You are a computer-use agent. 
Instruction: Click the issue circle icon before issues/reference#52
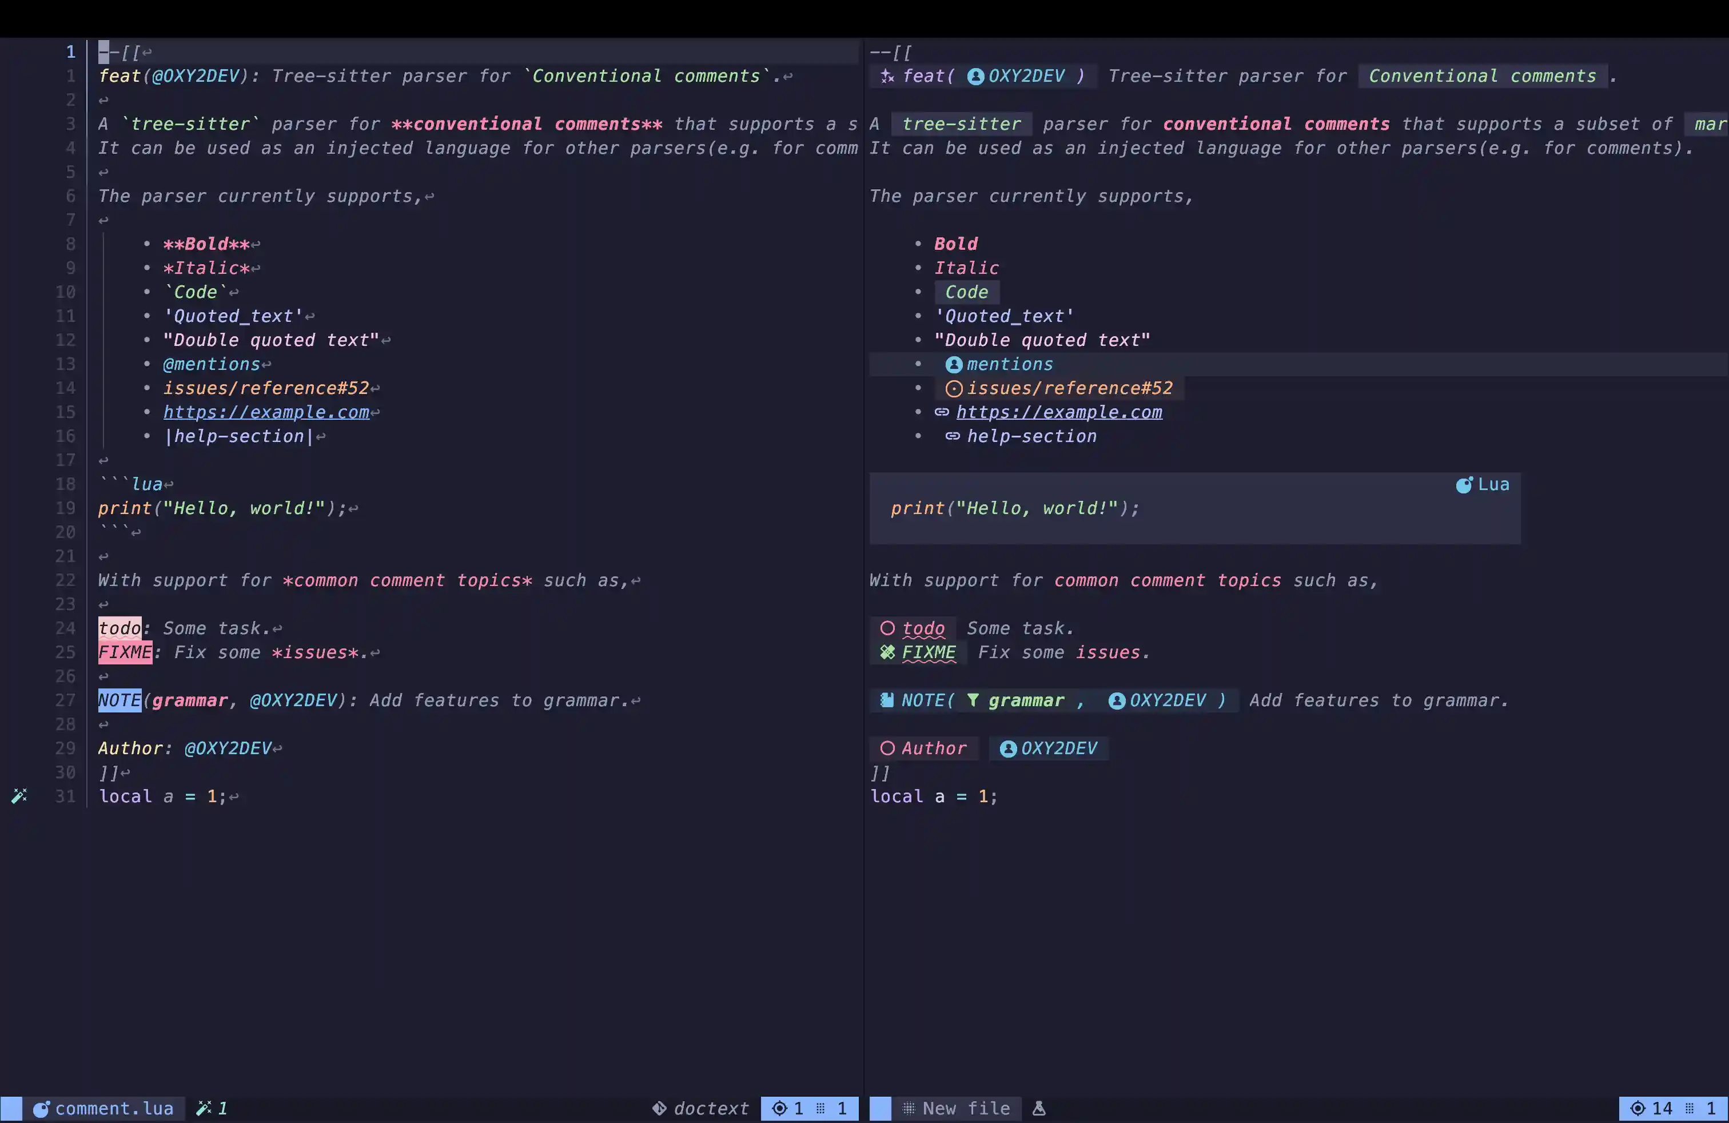(954, 389)
